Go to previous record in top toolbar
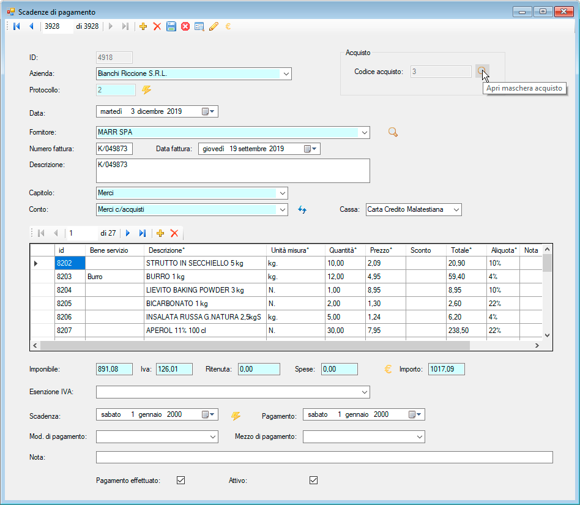 31,26
